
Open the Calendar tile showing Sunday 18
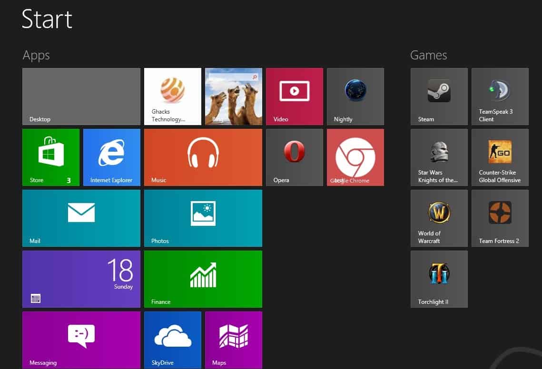pos(81,279)
